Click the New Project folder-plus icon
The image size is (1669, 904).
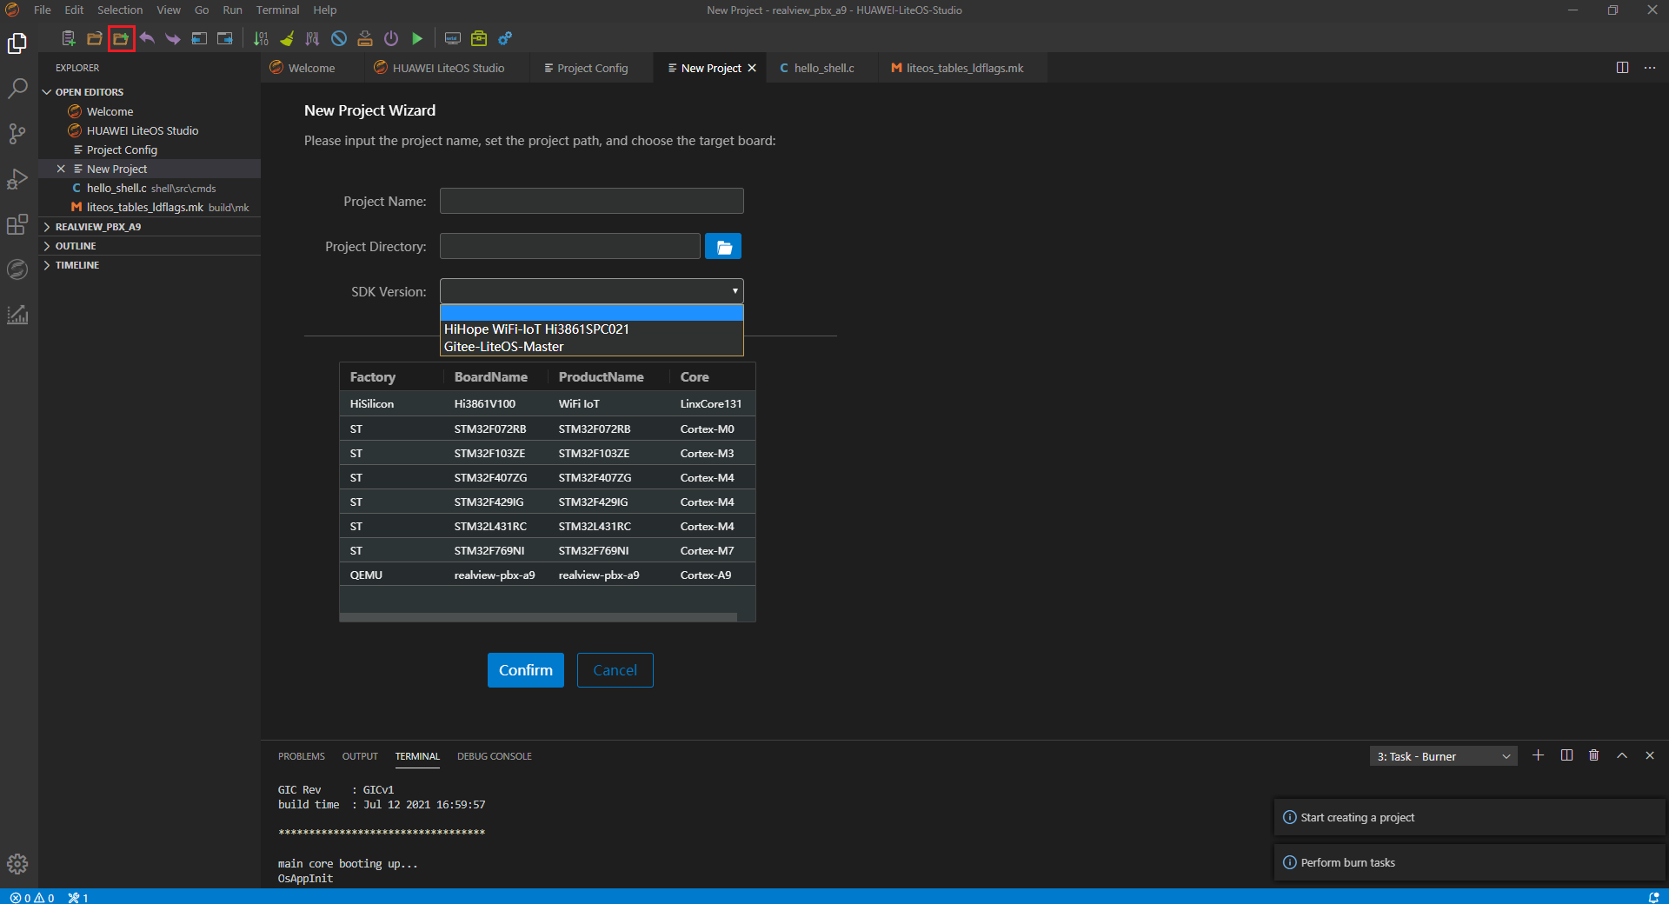click(x=121, y=38)
